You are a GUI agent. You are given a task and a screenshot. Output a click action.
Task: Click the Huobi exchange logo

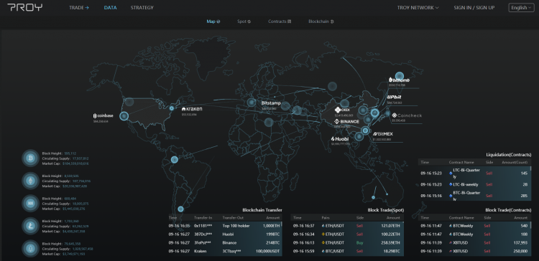click(x=340, y=139)
